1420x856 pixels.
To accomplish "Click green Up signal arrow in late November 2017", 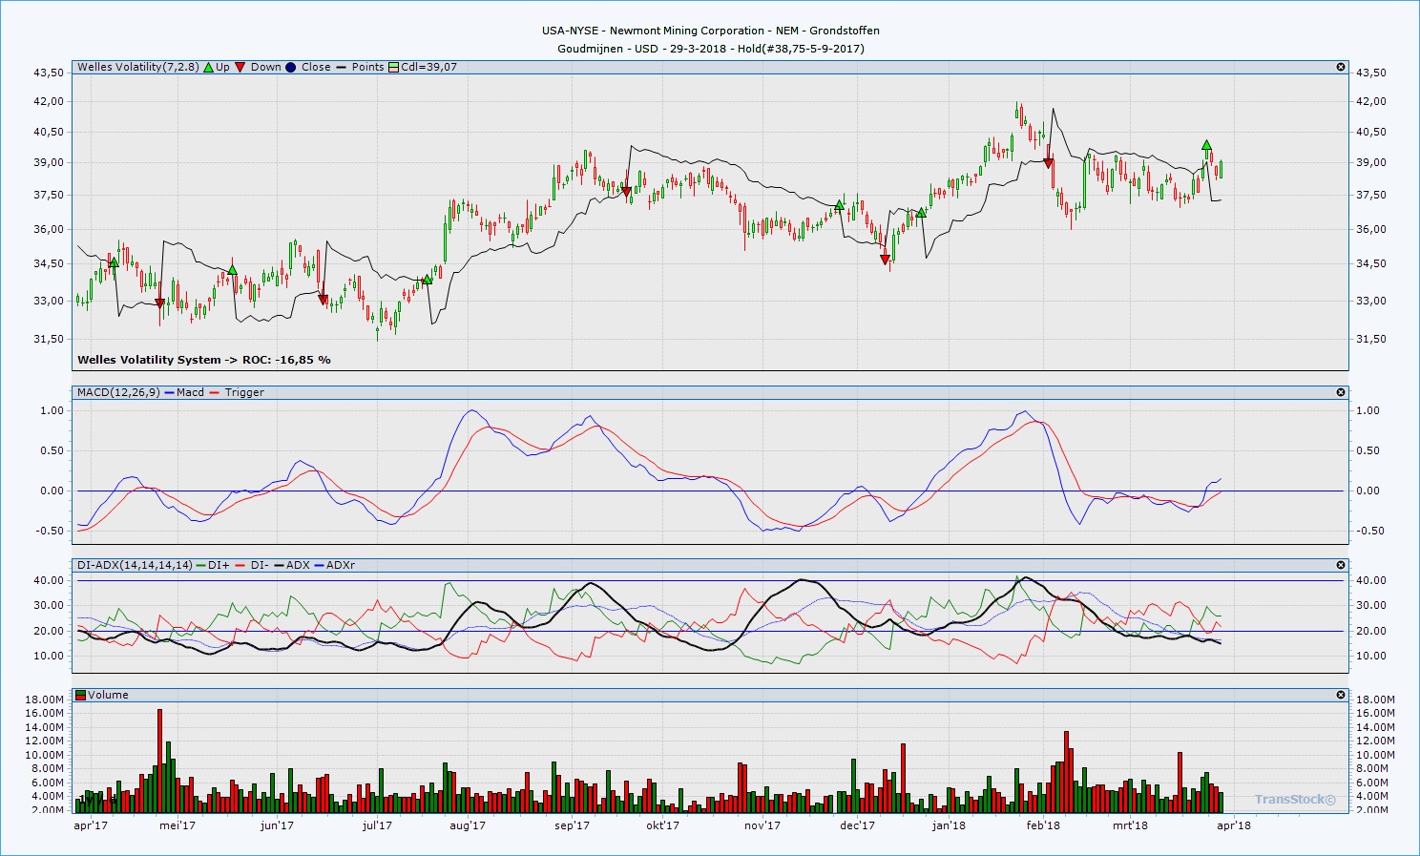I will (839, 205).
